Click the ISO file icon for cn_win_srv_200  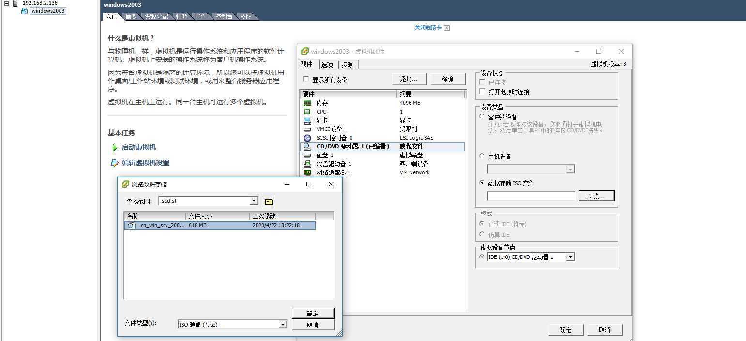[131, 226]
